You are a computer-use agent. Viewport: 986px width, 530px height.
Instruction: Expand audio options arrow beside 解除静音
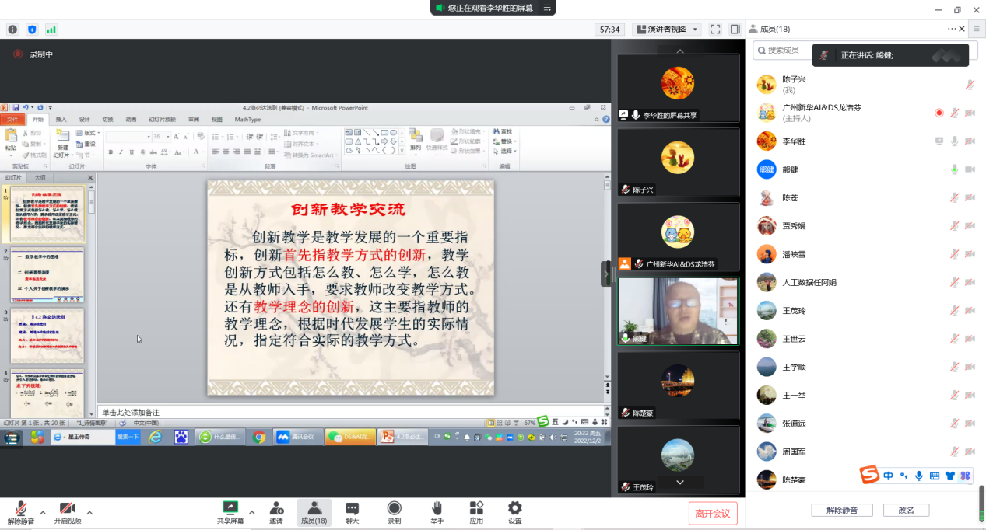click(x=43, y=512)
